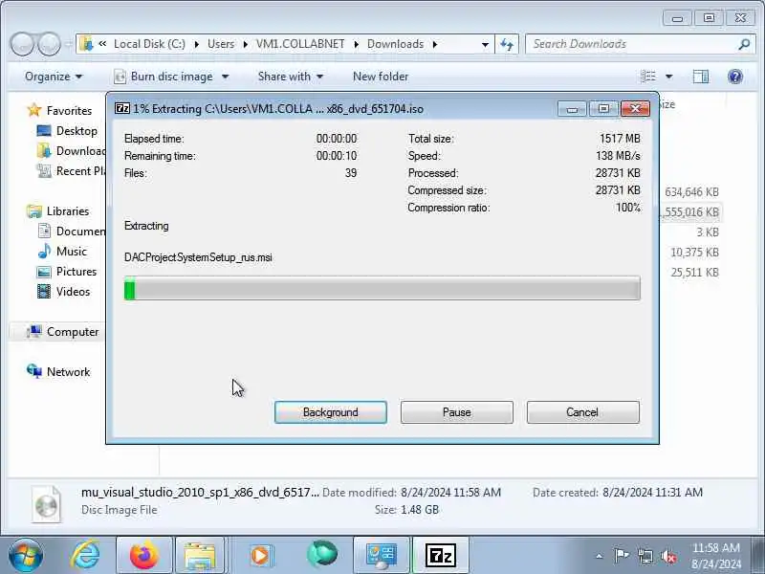Pause the 7-Zip extraction
Screen dimensions: 765x574
[457, 412]
